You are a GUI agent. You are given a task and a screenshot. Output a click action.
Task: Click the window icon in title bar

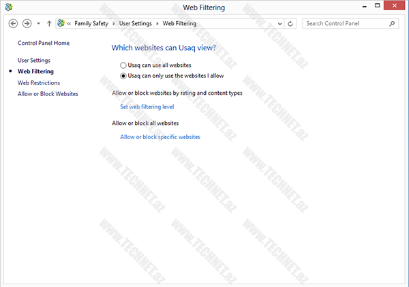click(x=8, y=7)
